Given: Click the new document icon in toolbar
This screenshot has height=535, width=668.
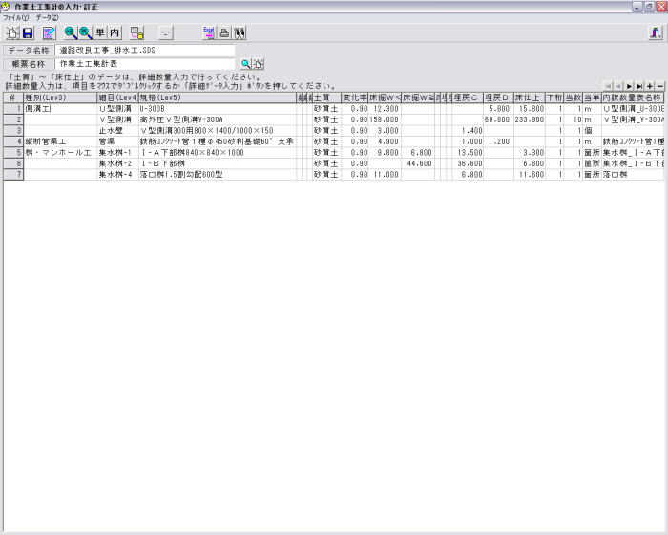Looking at the screenshot, I should point(12,32).
